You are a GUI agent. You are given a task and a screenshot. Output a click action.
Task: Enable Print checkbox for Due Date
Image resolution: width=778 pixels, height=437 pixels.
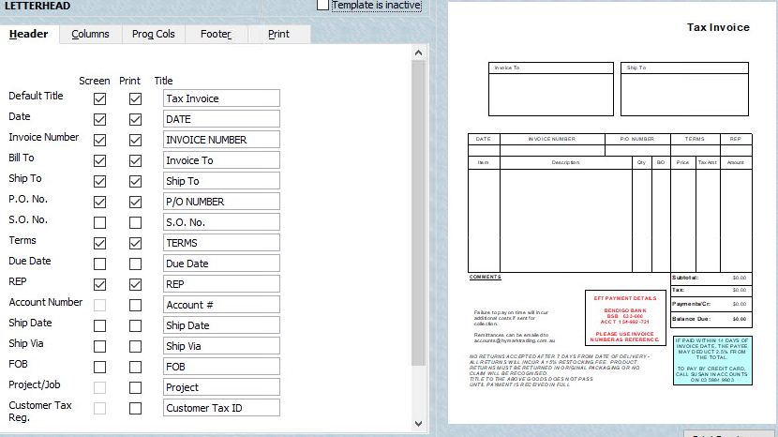pos(135,264)
